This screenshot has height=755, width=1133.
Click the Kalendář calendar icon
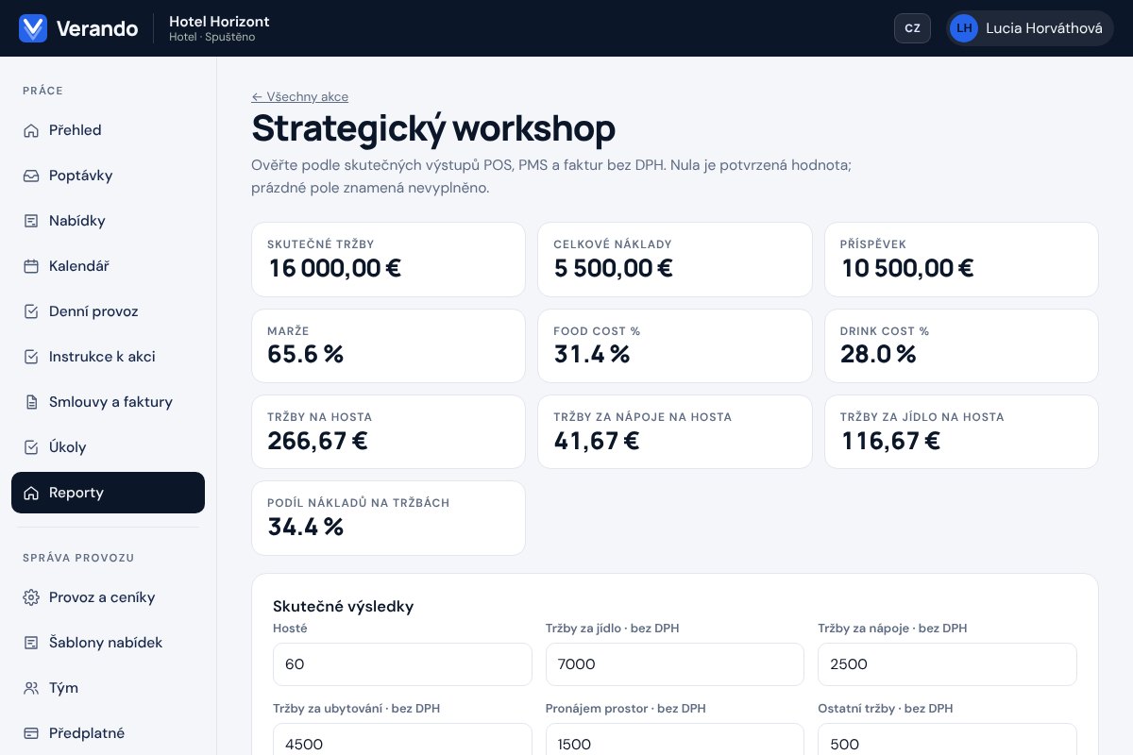point(31,266)
